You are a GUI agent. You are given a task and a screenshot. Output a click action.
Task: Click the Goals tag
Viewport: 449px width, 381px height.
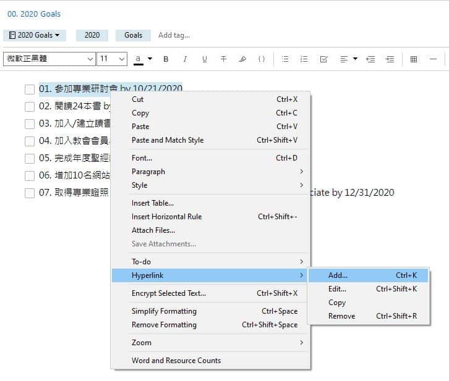tap(133, 35)
